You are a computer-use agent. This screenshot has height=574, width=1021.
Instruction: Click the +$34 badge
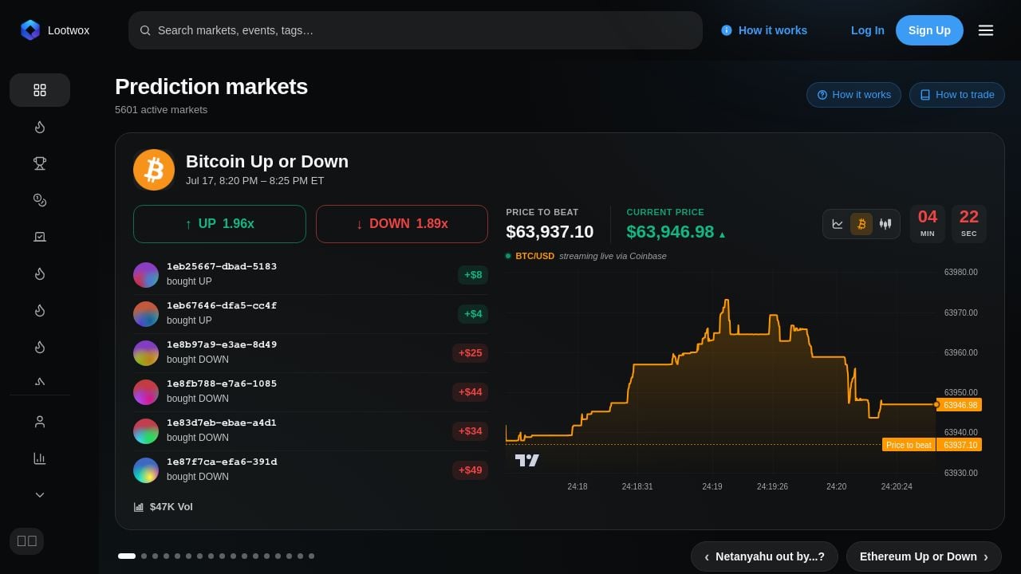coord(470,431)
